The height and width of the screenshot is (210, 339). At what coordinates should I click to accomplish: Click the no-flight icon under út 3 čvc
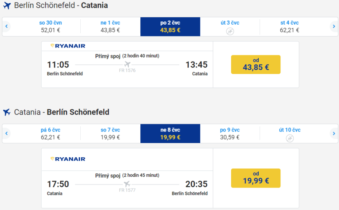(x=230, y=32)
